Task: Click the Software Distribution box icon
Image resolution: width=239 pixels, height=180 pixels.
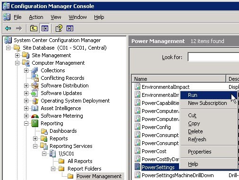Action: tap(35, 86)
